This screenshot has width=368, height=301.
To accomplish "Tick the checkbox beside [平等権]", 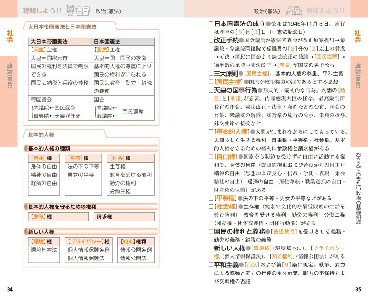I will click(211, 199).
